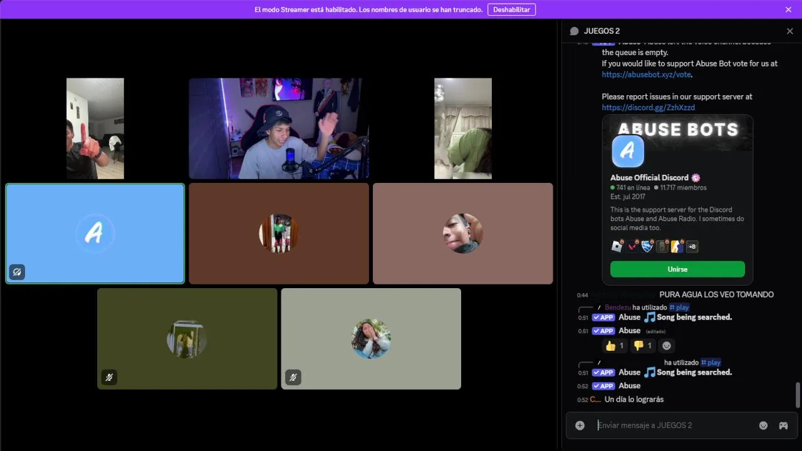Select the olive green participant tile

click(187, 339)
